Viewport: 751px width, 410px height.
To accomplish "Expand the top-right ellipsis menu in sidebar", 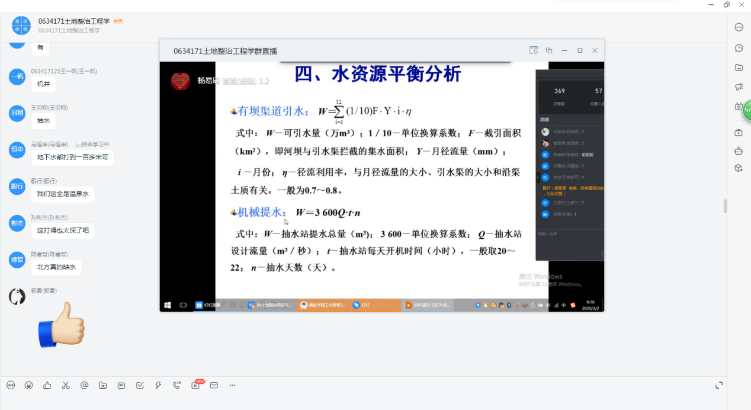I will coord(739,27).
